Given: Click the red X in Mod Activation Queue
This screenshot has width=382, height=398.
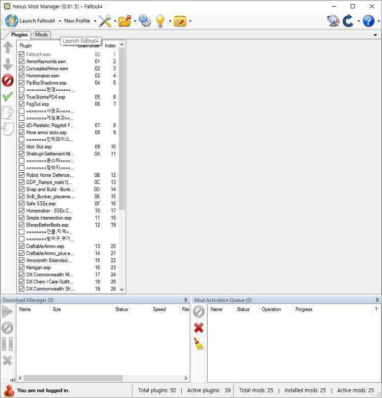Looking at the screenshot, I should pyautogui.click(x=199, y=328).
